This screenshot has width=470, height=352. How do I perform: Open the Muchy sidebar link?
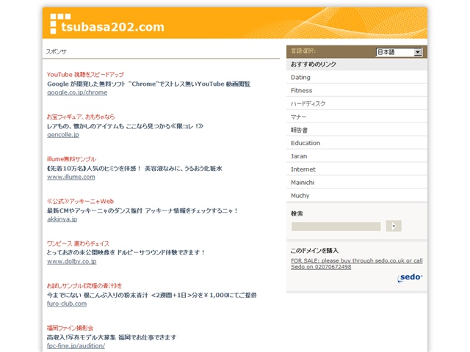coord(300,196)
